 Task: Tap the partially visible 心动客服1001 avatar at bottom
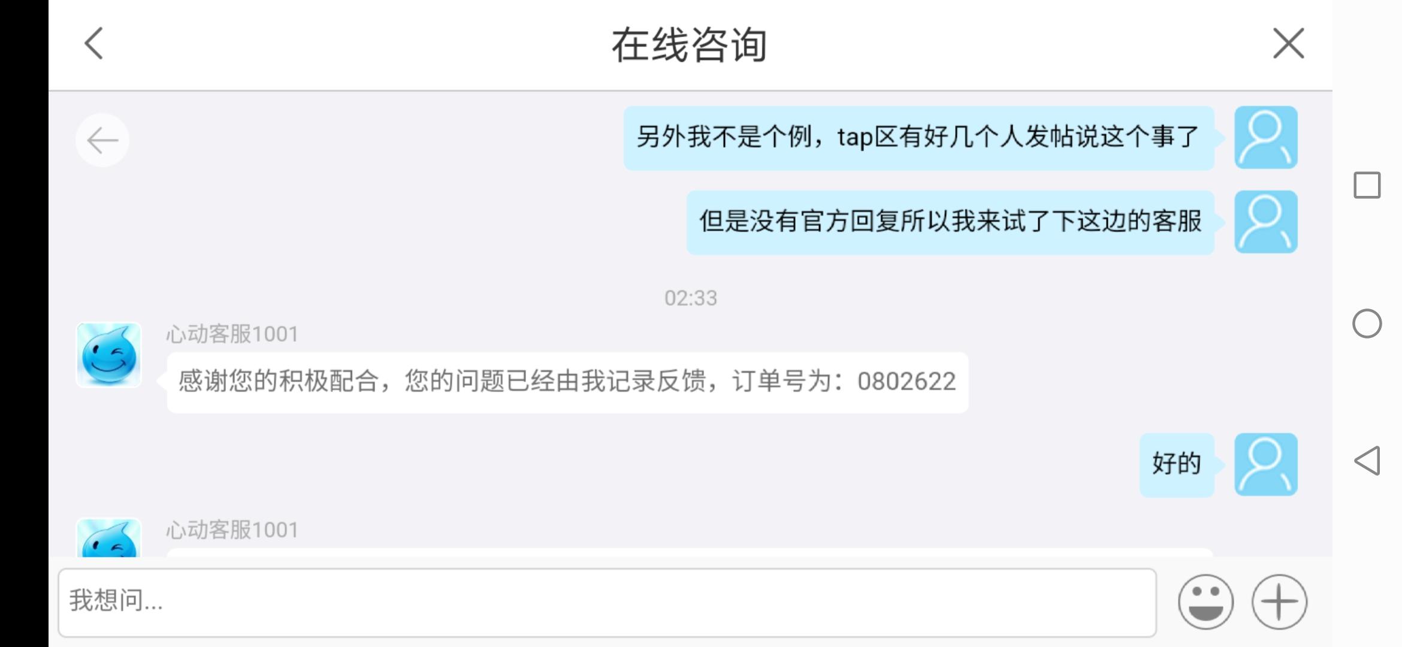(108, 538)
